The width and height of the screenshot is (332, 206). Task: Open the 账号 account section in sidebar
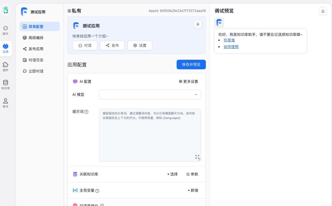[x=6, y=103]
